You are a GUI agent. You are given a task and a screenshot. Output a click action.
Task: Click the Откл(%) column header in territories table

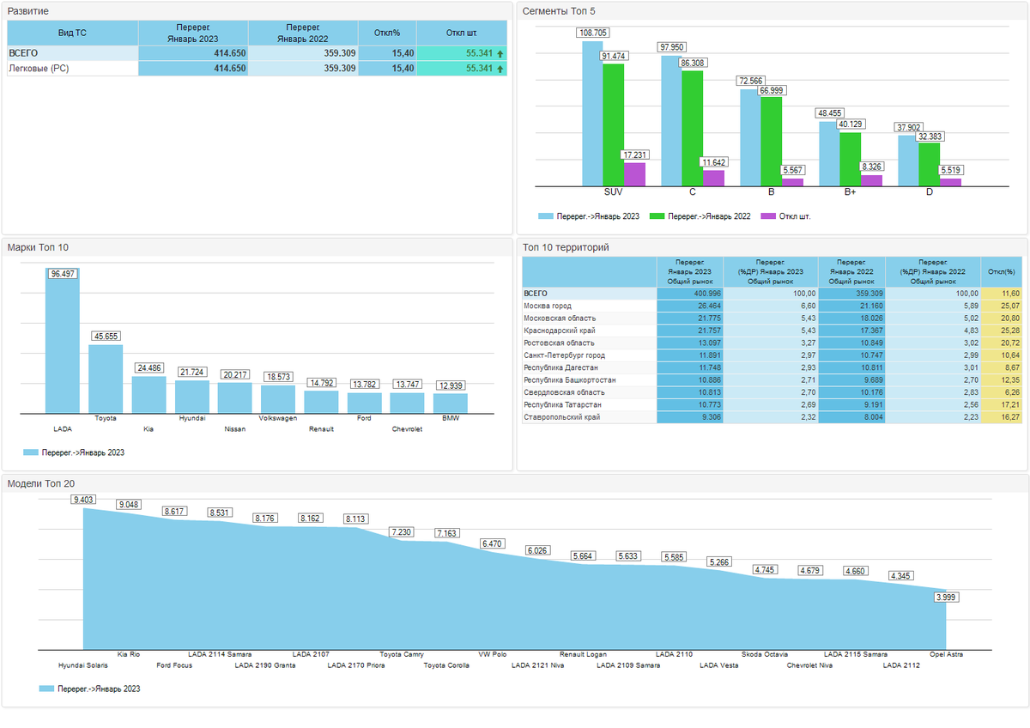coord(1001,271)
